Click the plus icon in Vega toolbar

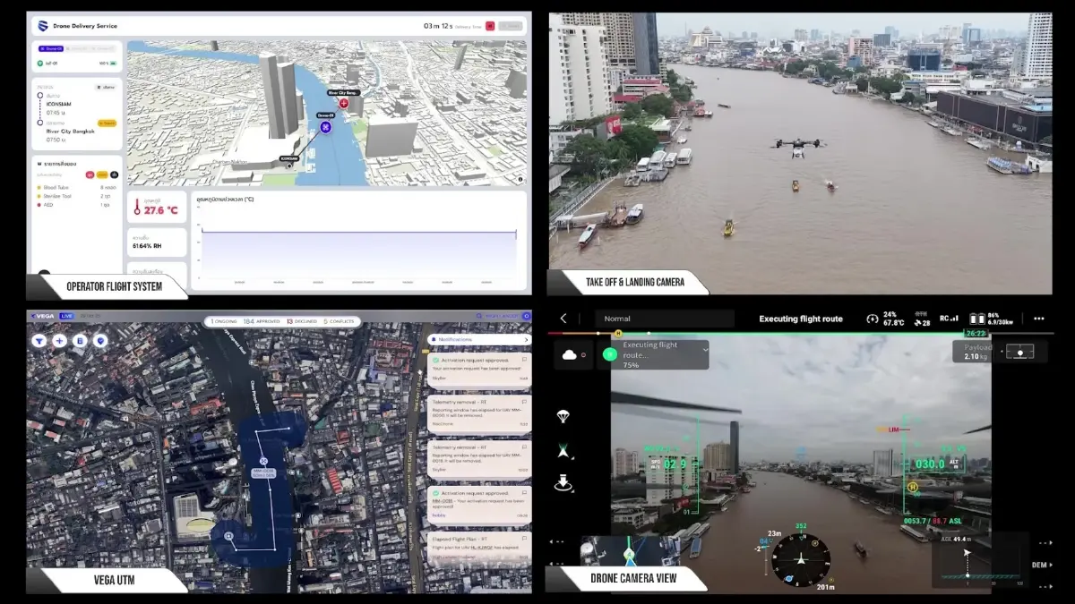pos(59,340)
